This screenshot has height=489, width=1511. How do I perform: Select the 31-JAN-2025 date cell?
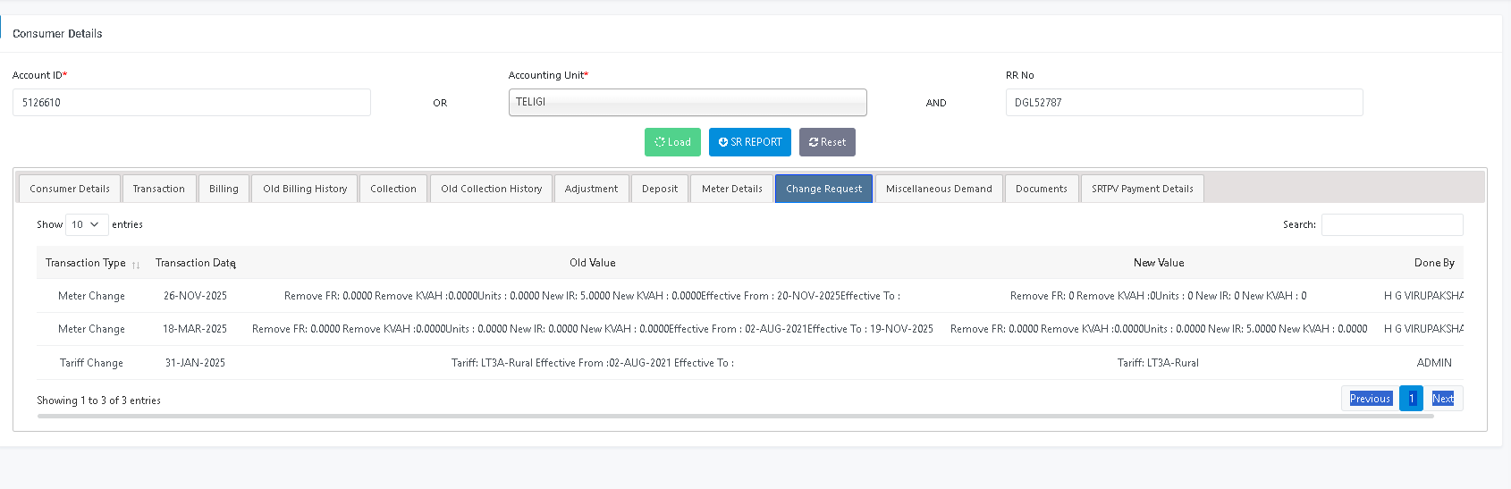pyautogui.click(x=195, y=363)
